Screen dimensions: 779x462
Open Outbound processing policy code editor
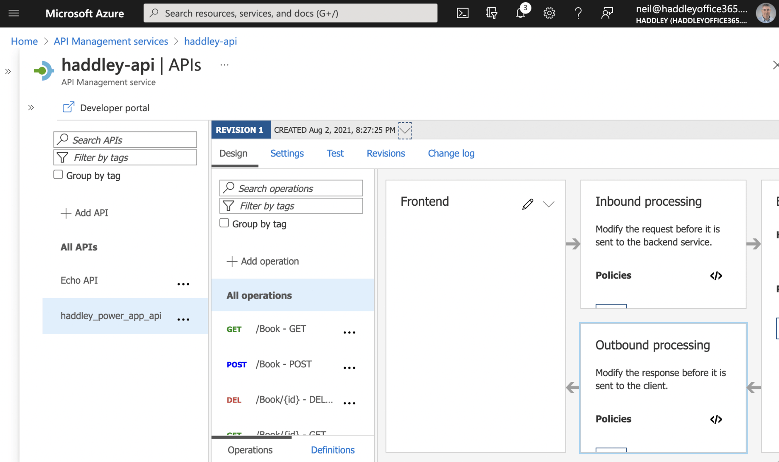(716, 419)
